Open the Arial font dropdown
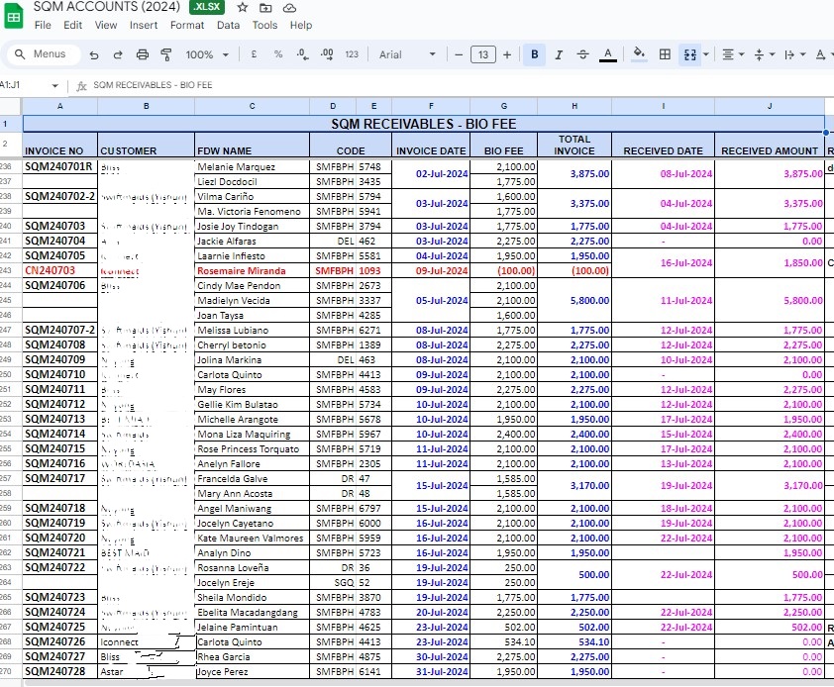Image resolution: width=834 pixels, height=687 pixels. pyautogui.click(x=407, y=54)
